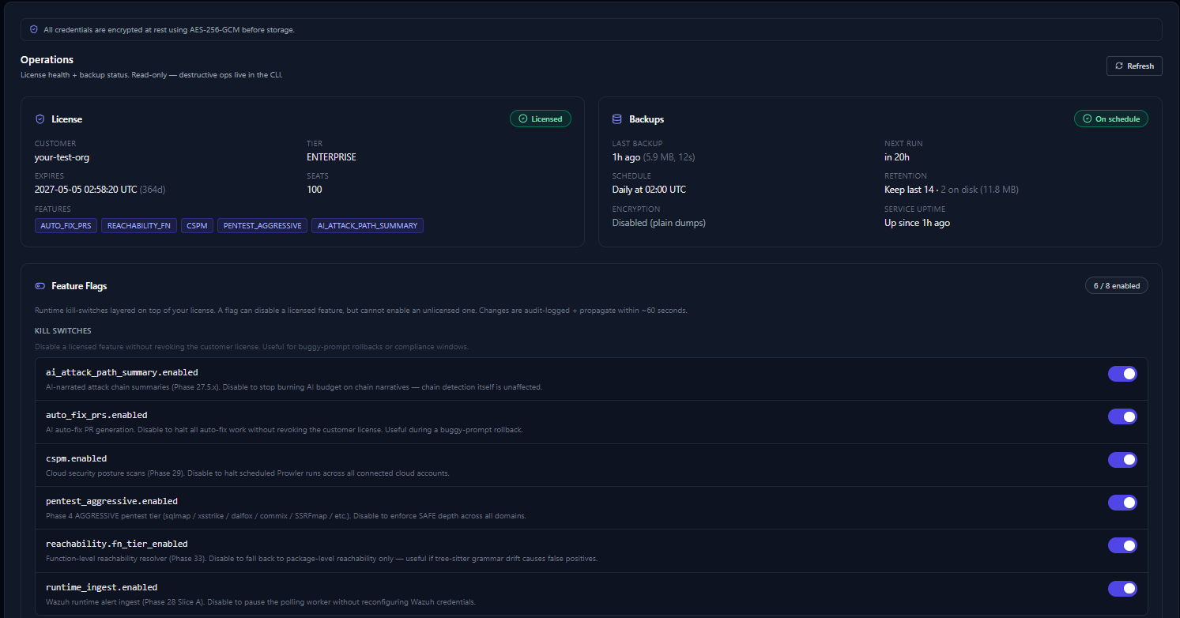This screenshot has height=618, width=1180.
Task: Click the shield icon beside the encryption notice
Action: [33, 29]
